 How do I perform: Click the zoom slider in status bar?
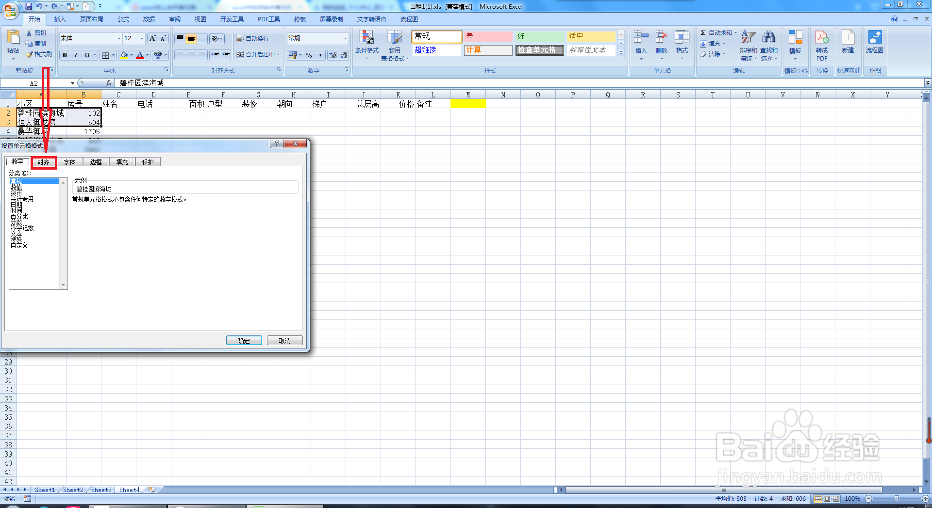coord(897,499)
